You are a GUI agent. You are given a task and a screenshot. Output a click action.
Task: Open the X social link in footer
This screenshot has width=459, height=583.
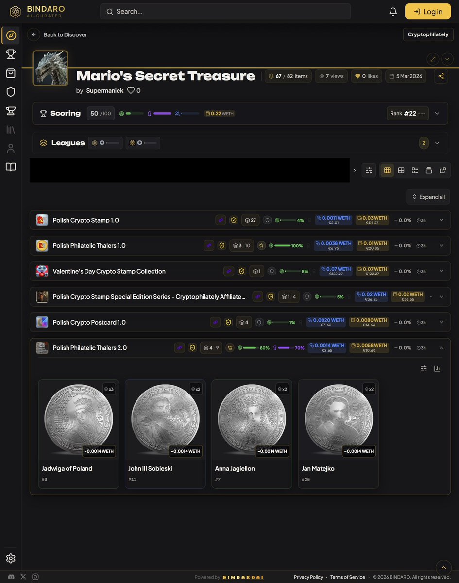coord(23,577)
